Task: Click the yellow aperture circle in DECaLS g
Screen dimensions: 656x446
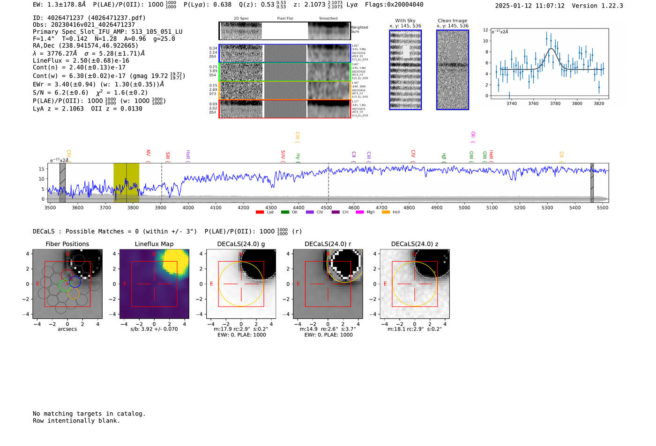Action: [241, 284]
